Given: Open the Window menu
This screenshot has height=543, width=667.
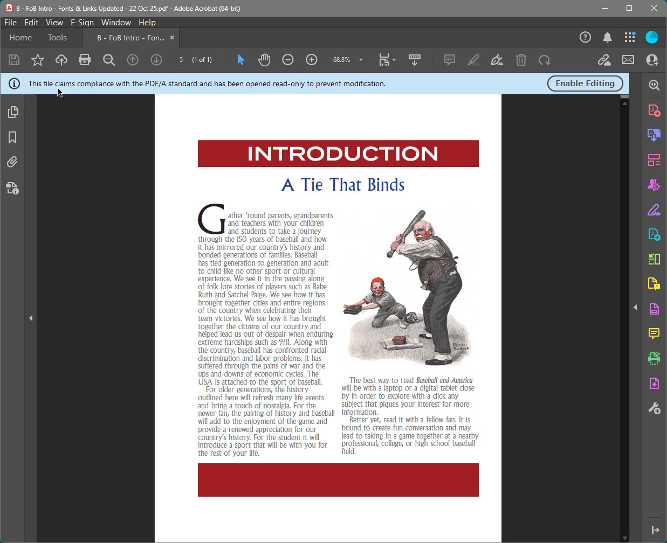Looking at the screenshot, I should 116,22.
